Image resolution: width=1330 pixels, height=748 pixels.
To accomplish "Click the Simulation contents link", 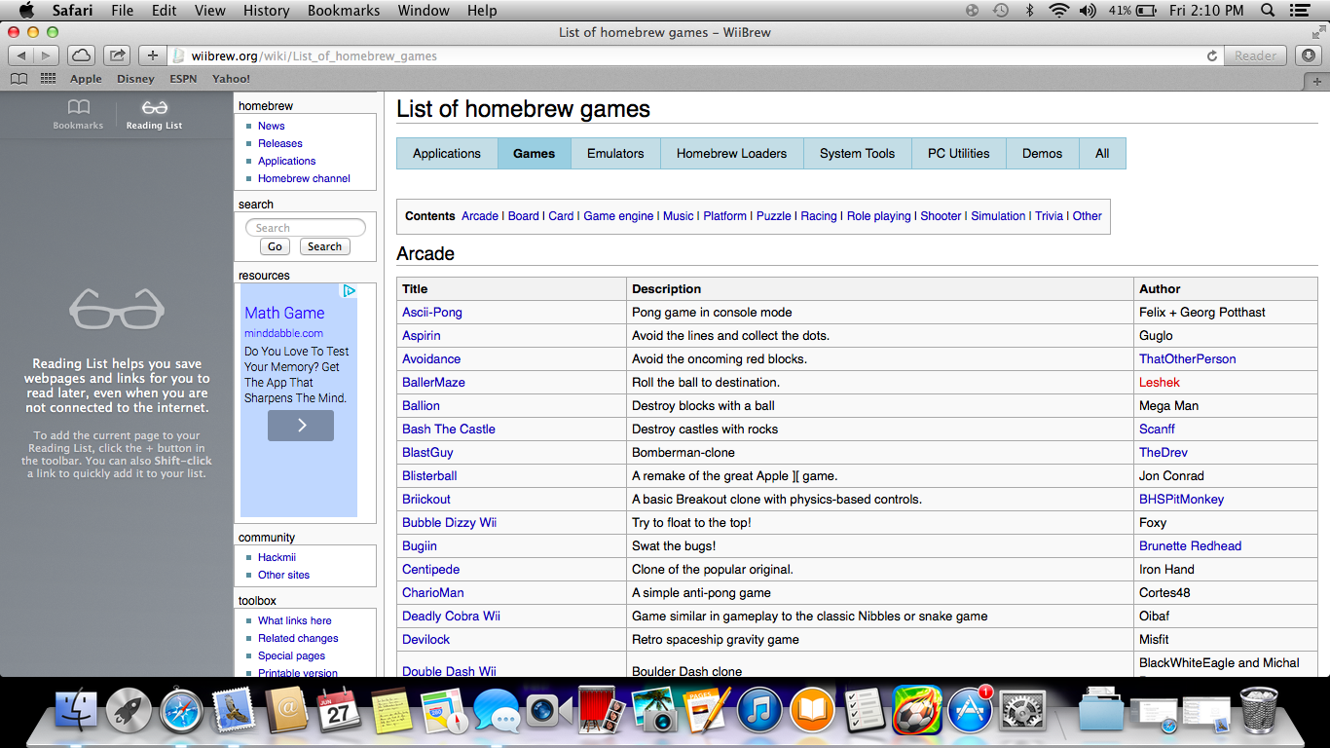I will click(998, 216).
